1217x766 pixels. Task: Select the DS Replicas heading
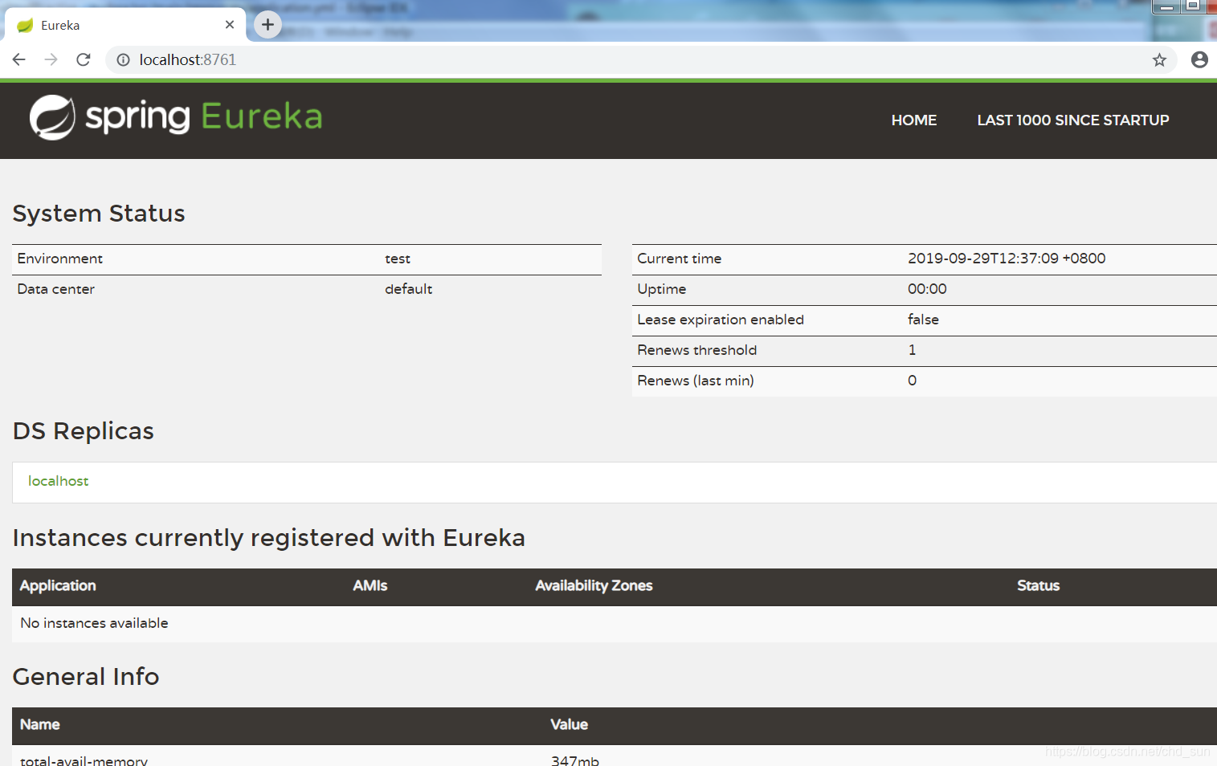pos(84,431)
